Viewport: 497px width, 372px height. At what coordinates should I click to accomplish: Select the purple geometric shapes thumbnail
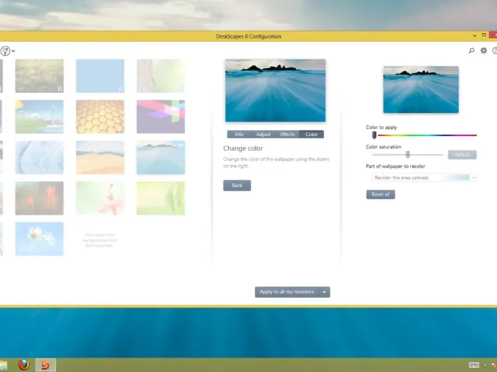tap(161, 117)
